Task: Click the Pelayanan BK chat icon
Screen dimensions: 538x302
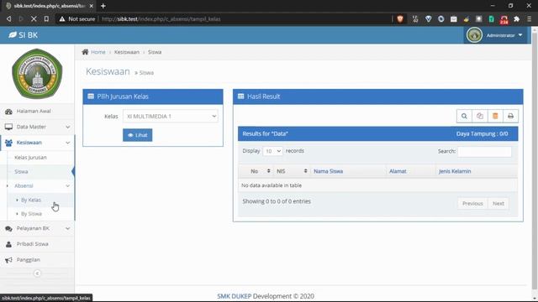Action: pyautogui.click(x=8, y=228)
